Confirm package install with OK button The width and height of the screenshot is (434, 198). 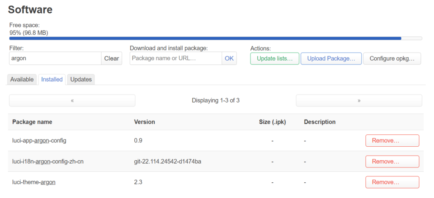click(x=229, y=59)
